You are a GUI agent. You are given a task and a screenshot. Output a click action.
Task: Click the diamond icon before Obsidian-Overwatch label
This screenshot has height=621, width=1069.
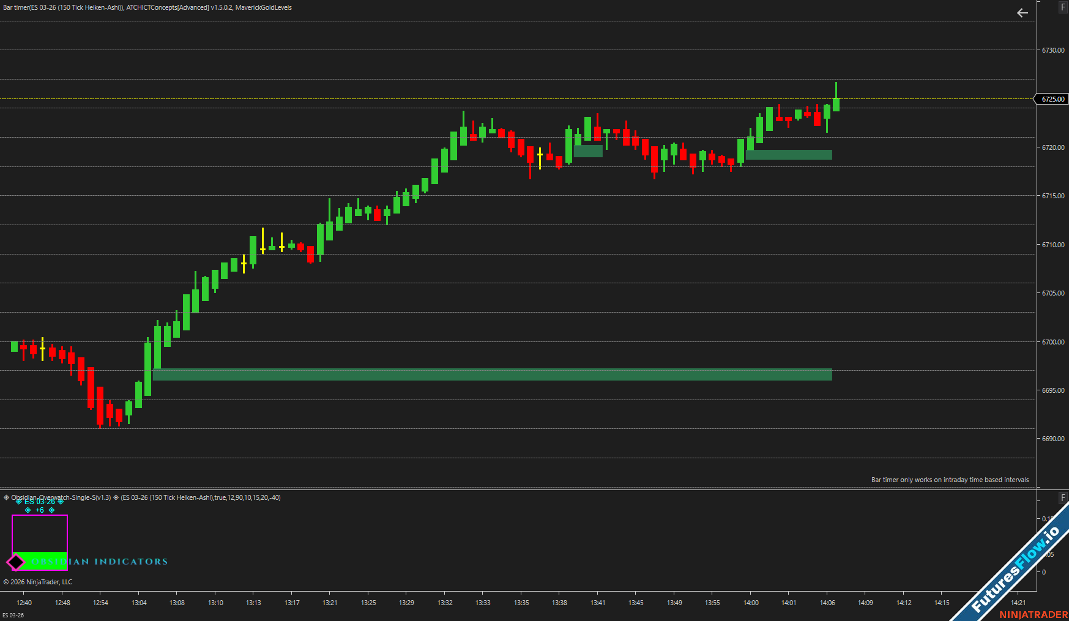pyautogui.click(x=6, y=497)
